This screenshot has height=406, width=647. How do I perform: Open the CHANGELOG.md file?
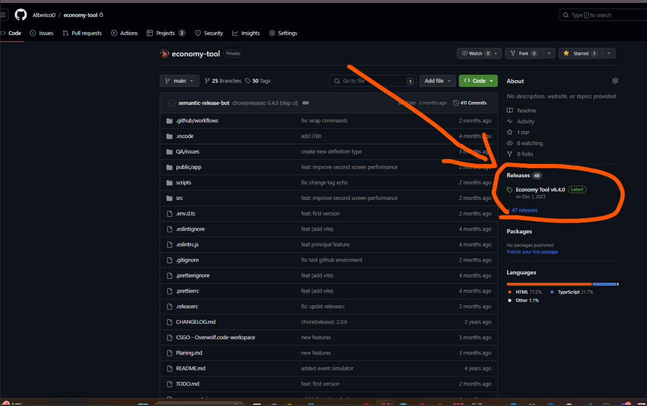click(196, 322)
